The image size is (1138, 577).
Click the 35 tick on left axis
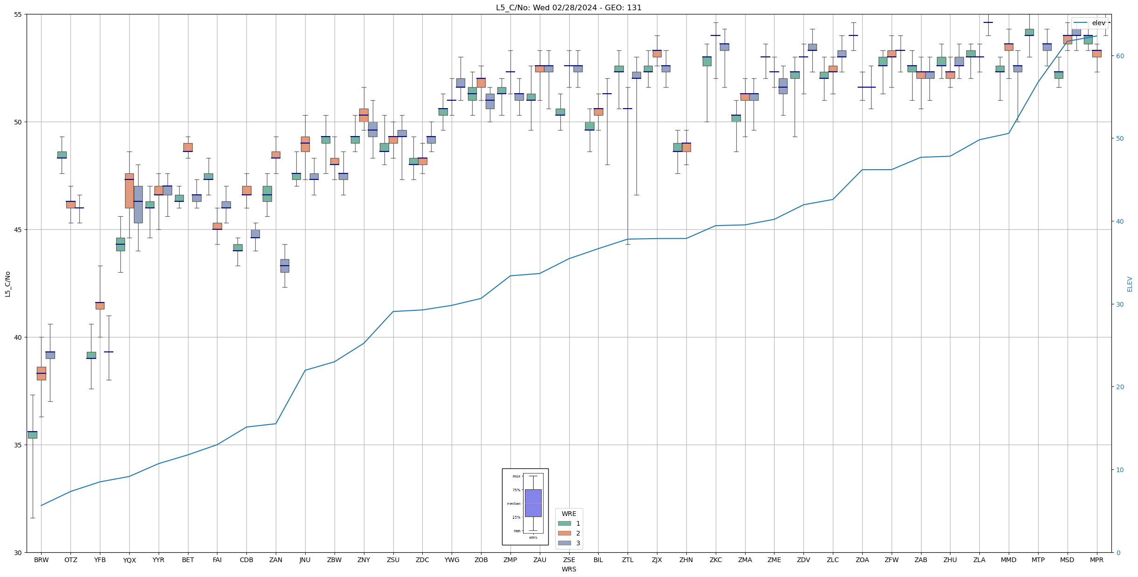[18, 445]
